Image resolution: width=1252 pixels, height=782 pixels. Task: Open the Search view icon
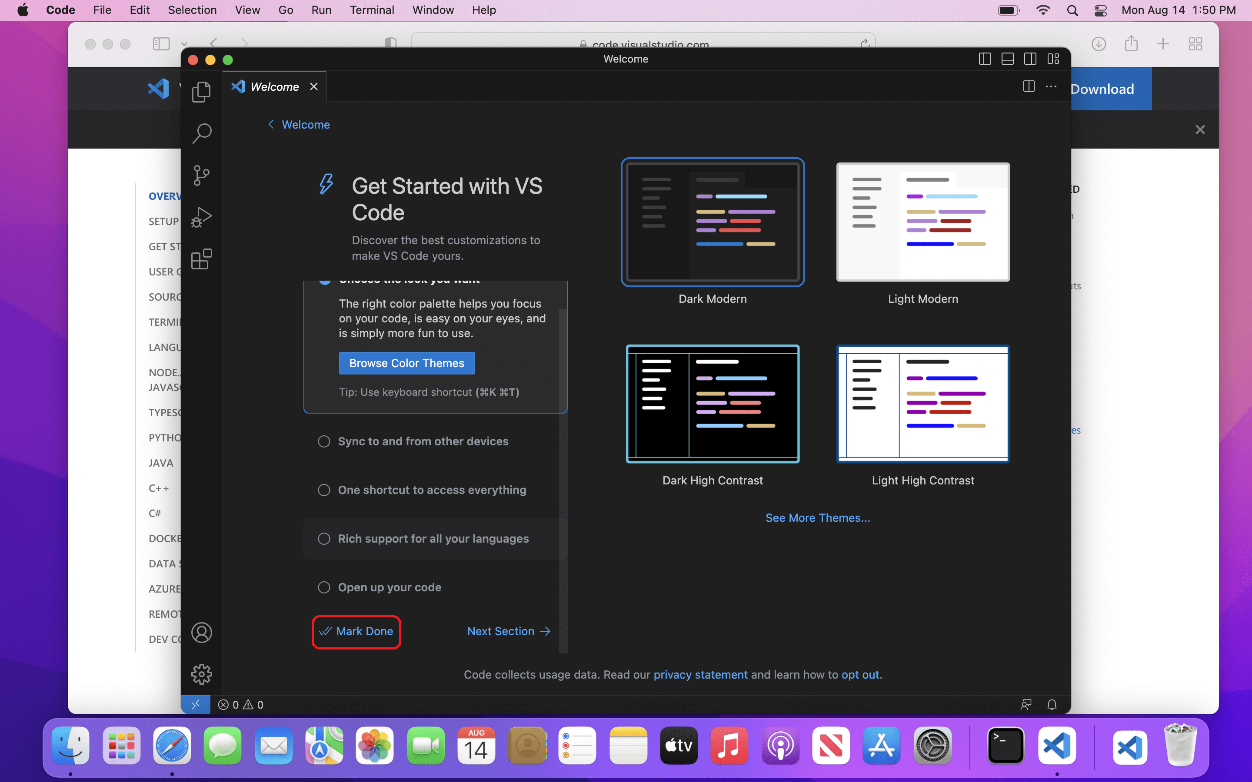201,133
